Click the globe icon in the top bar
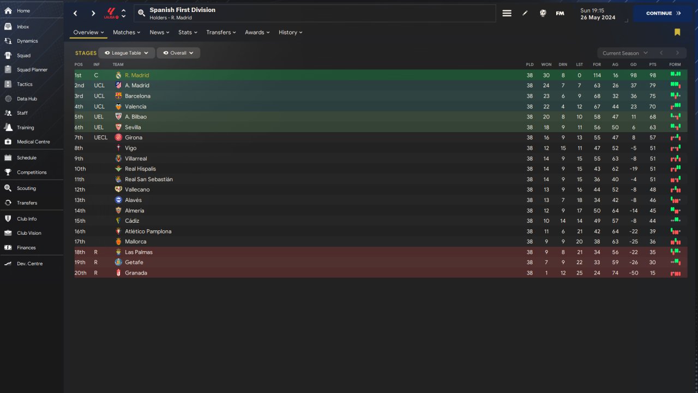Image resolution: width=698 pixels, height=393 pixels. (x=543, y=14)
